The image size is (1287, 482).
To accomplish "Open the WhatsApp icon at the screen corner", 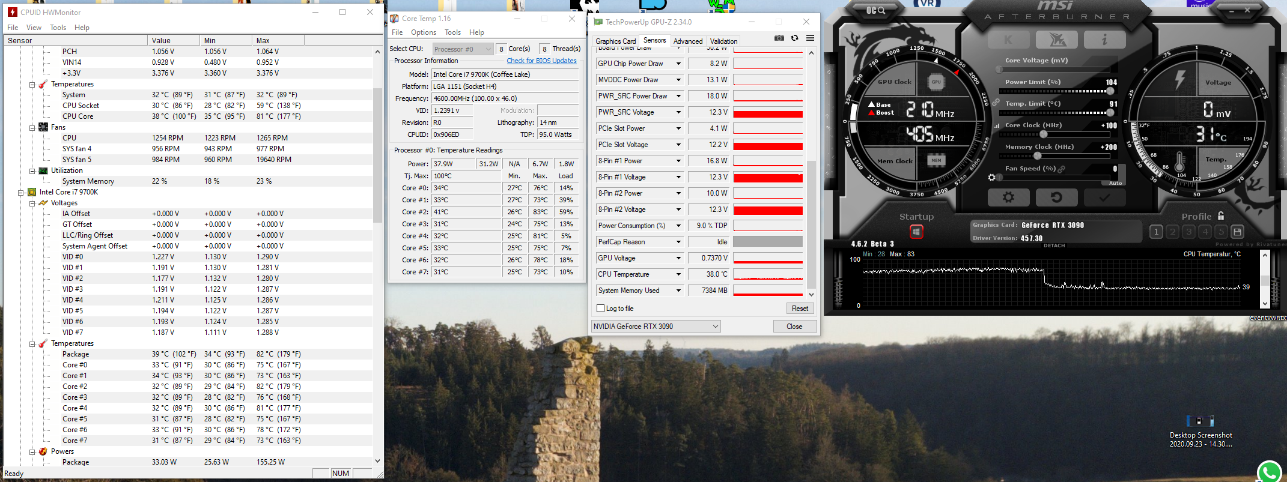I will coord(1270,471).
